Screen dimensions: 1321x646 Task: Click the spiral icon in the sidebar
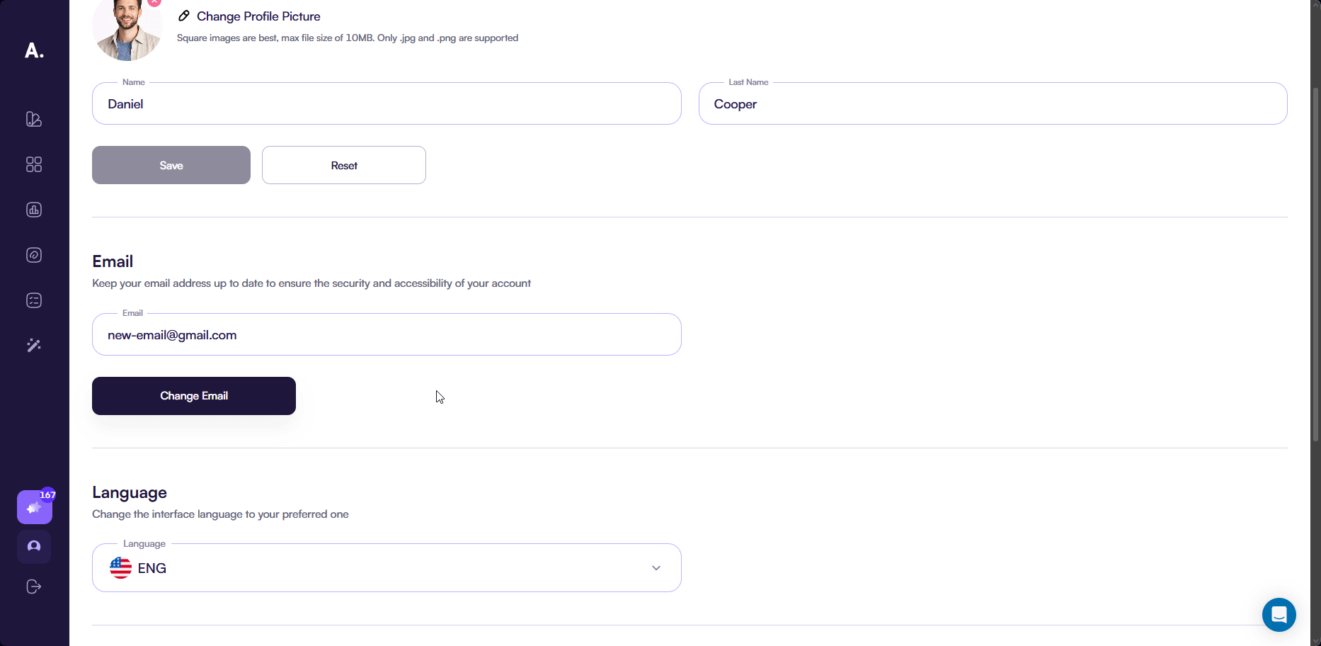point(34,255)
